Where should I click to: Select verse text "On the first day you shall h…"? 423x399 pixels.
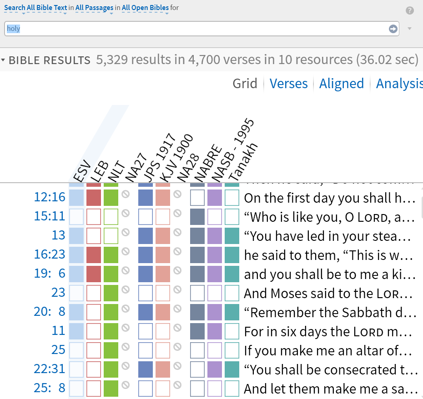[330, 198]
